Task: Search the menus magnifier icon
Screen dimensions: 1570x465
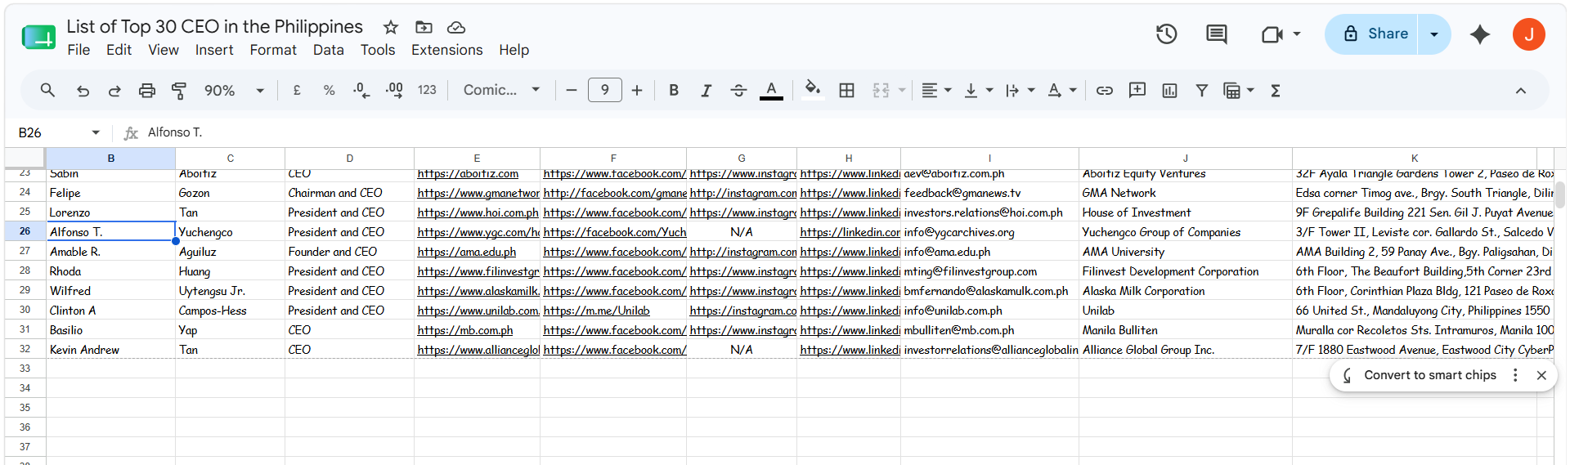Action: (47, 90)
